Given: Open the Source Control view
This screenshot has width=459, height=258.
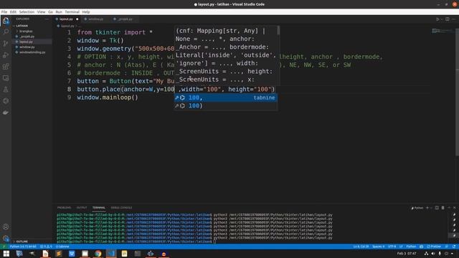Looking at the screenshot, I should click(x=6, y=44).
